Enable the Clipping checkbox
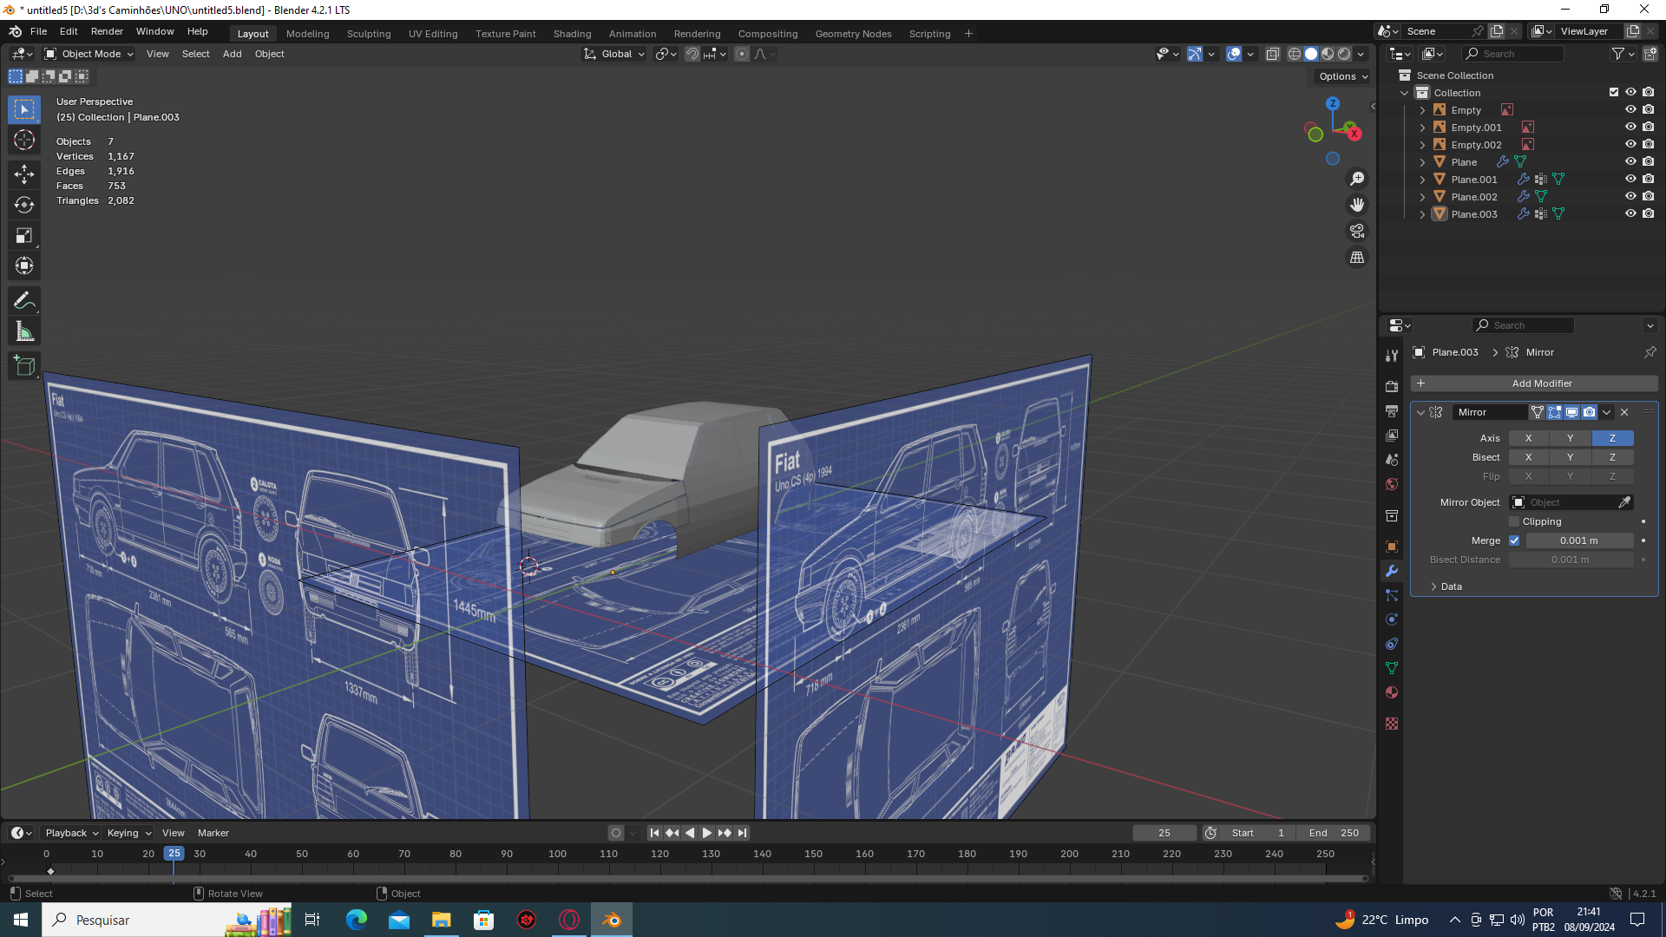This screenshot has width=1666, height=937. [x=1515, y=521]
